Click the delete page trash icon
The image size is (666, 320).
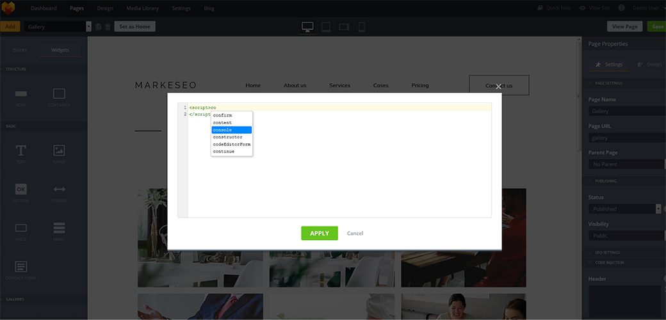click(x=108, y=27)
